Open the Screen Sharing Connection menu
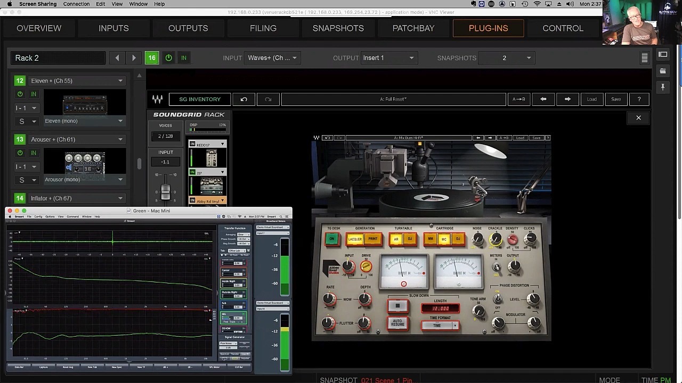The height and width of the screenshot is (383, 682). click(x=76, y=4)
